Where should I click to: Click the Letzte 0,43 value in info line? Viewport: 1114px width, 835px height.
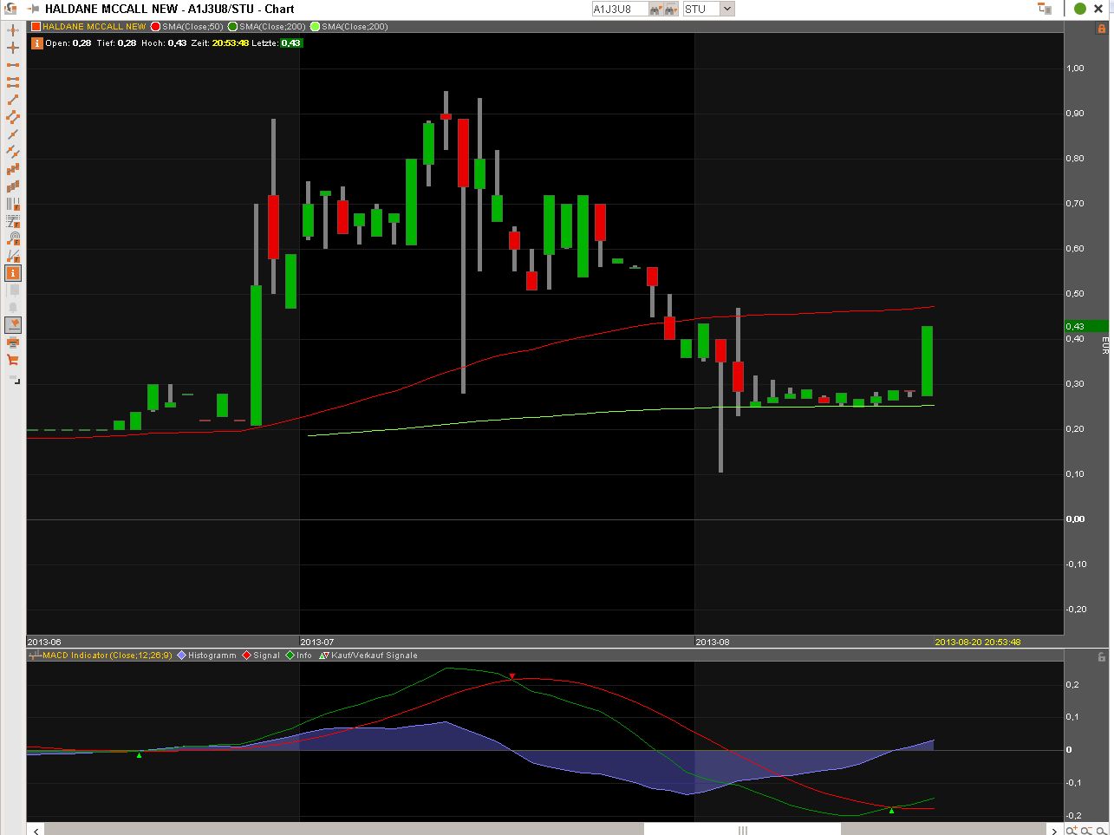click(290, 43)
